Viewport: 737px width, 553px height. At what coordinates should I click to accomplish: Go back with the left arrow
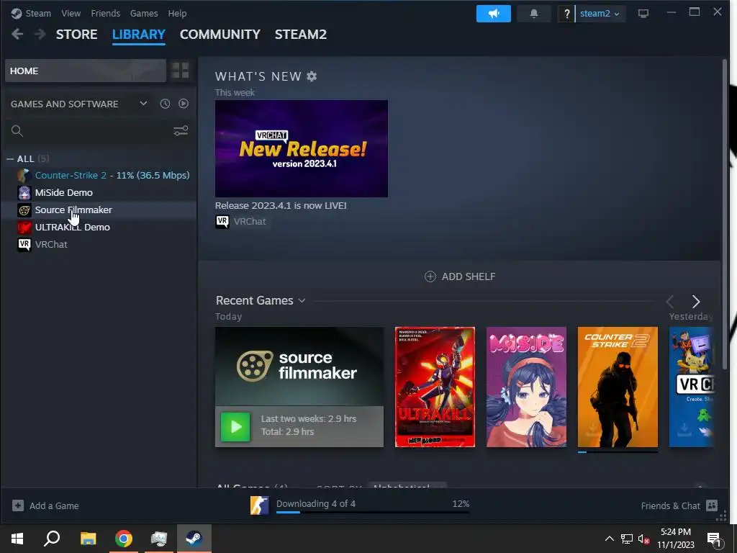(17, 34)
